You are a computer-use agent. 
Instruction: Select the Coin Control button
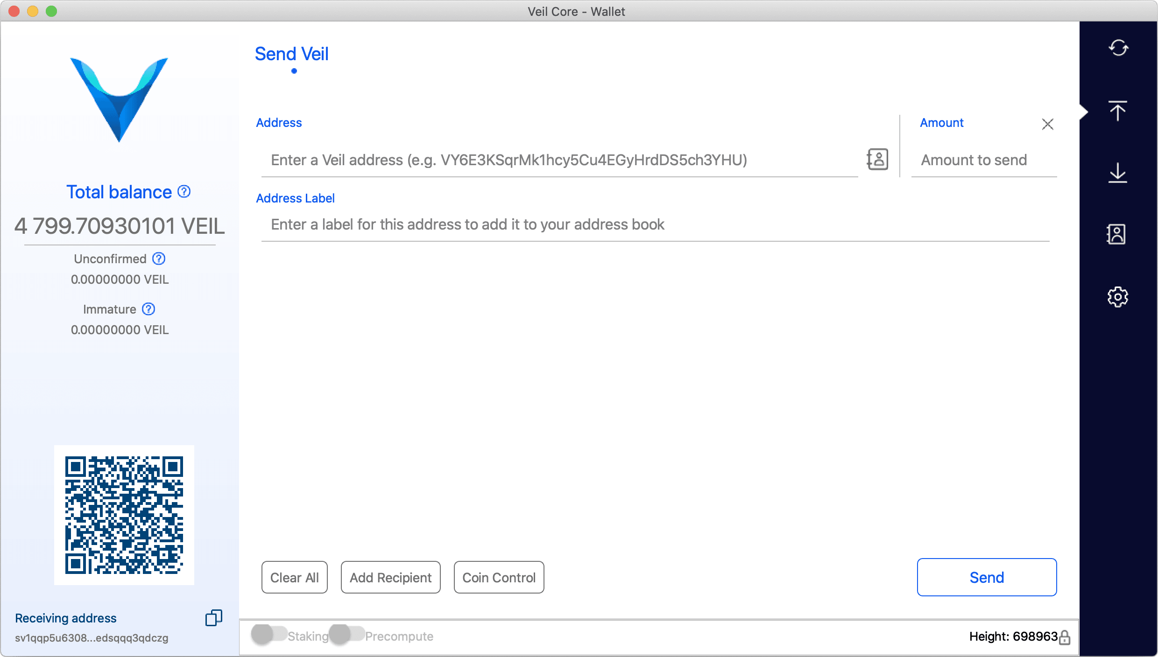pos(499,578)
